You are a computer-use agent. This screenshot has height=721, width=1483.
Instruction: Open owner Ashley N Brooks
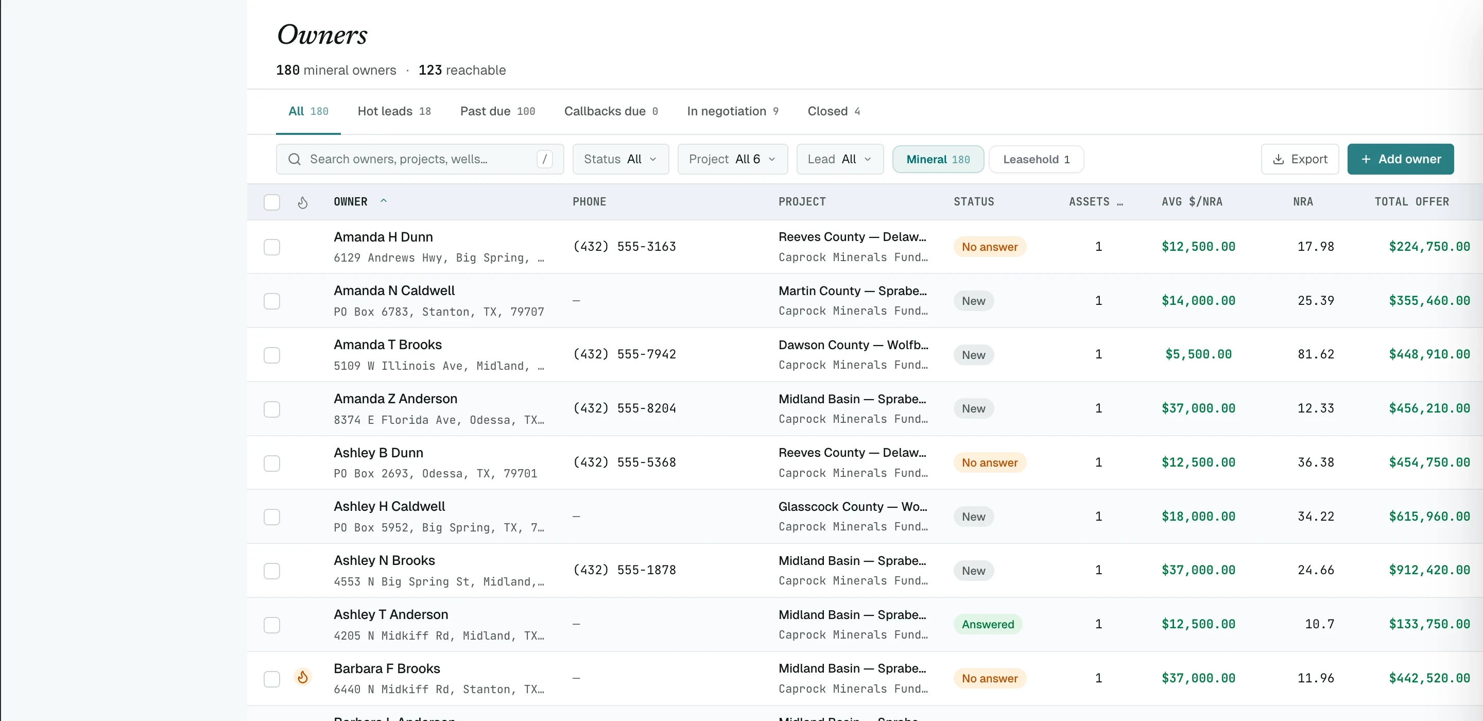click(x=384, y=560)
